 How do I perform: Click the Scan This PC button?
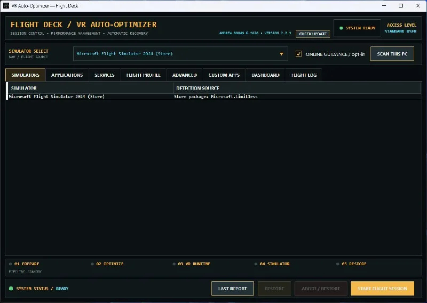click(392, 54)
